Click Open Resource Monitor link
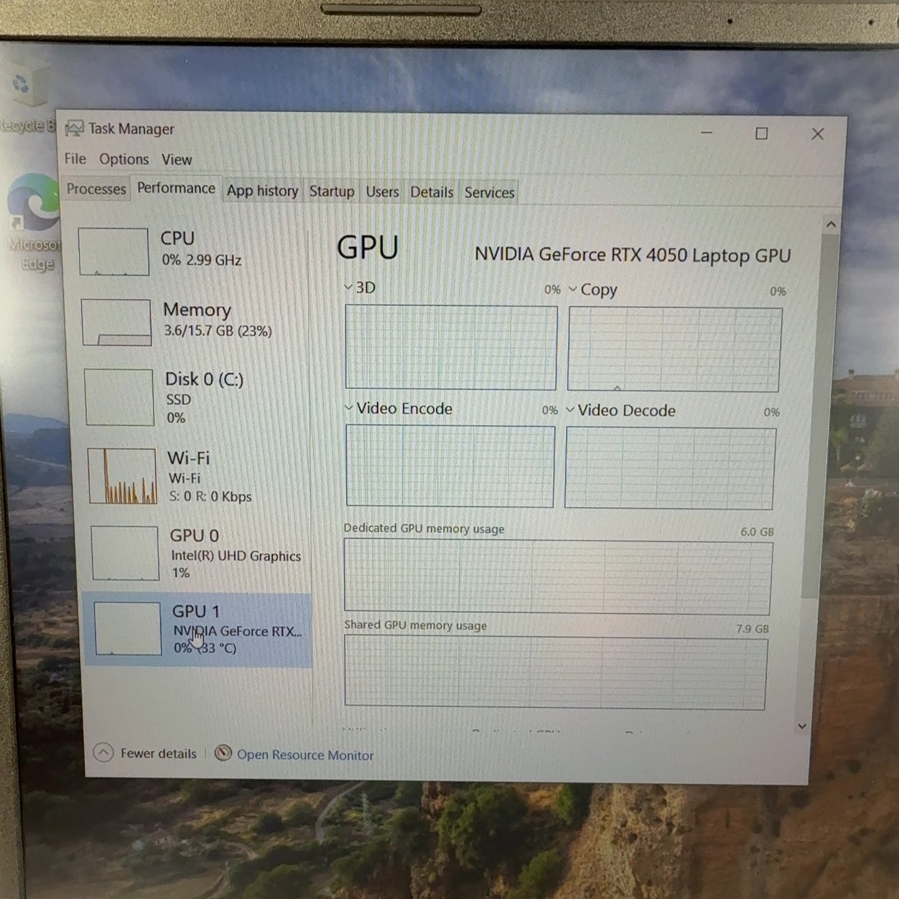This screenshot has height=899, width=899. point(305,755)
